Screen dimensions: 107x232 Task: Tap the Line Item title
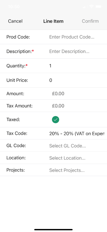tap(53, 21)
